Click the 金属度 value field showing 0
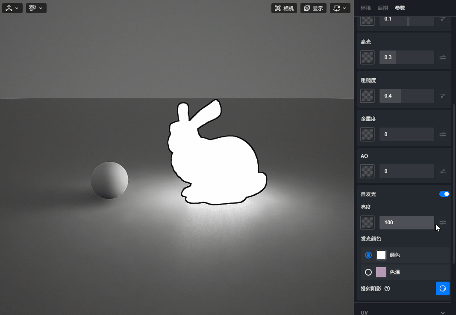Viewport: 456px width, 315px height. pos(406,134)
